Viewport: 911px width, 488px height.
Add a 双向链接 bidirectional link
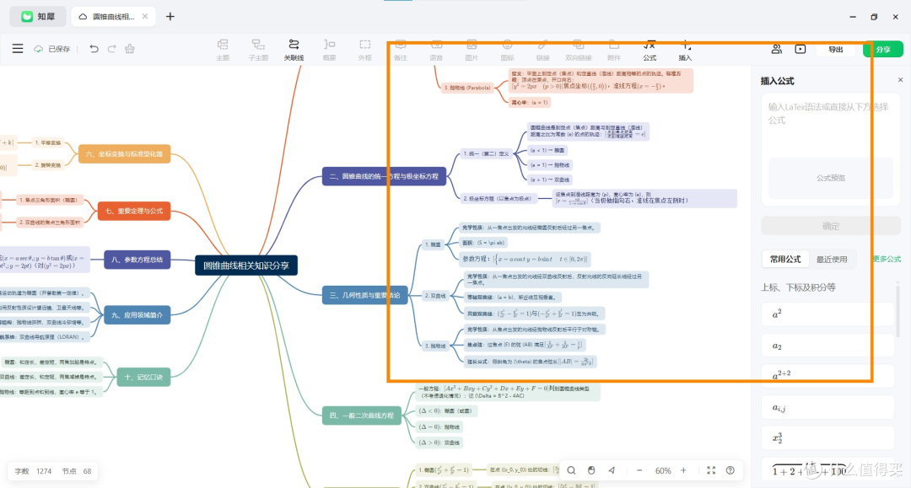click(x=578, y=50)
